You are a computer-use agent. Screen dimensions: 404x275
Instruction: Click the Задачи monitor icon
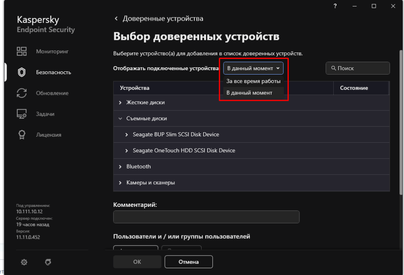21,114
